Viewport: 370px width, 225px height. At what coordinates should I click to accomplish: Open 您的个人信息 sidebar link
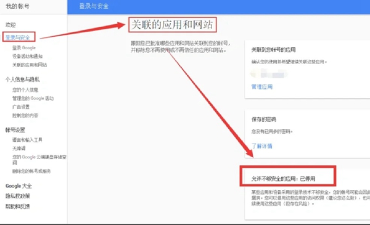click(25, 90)
